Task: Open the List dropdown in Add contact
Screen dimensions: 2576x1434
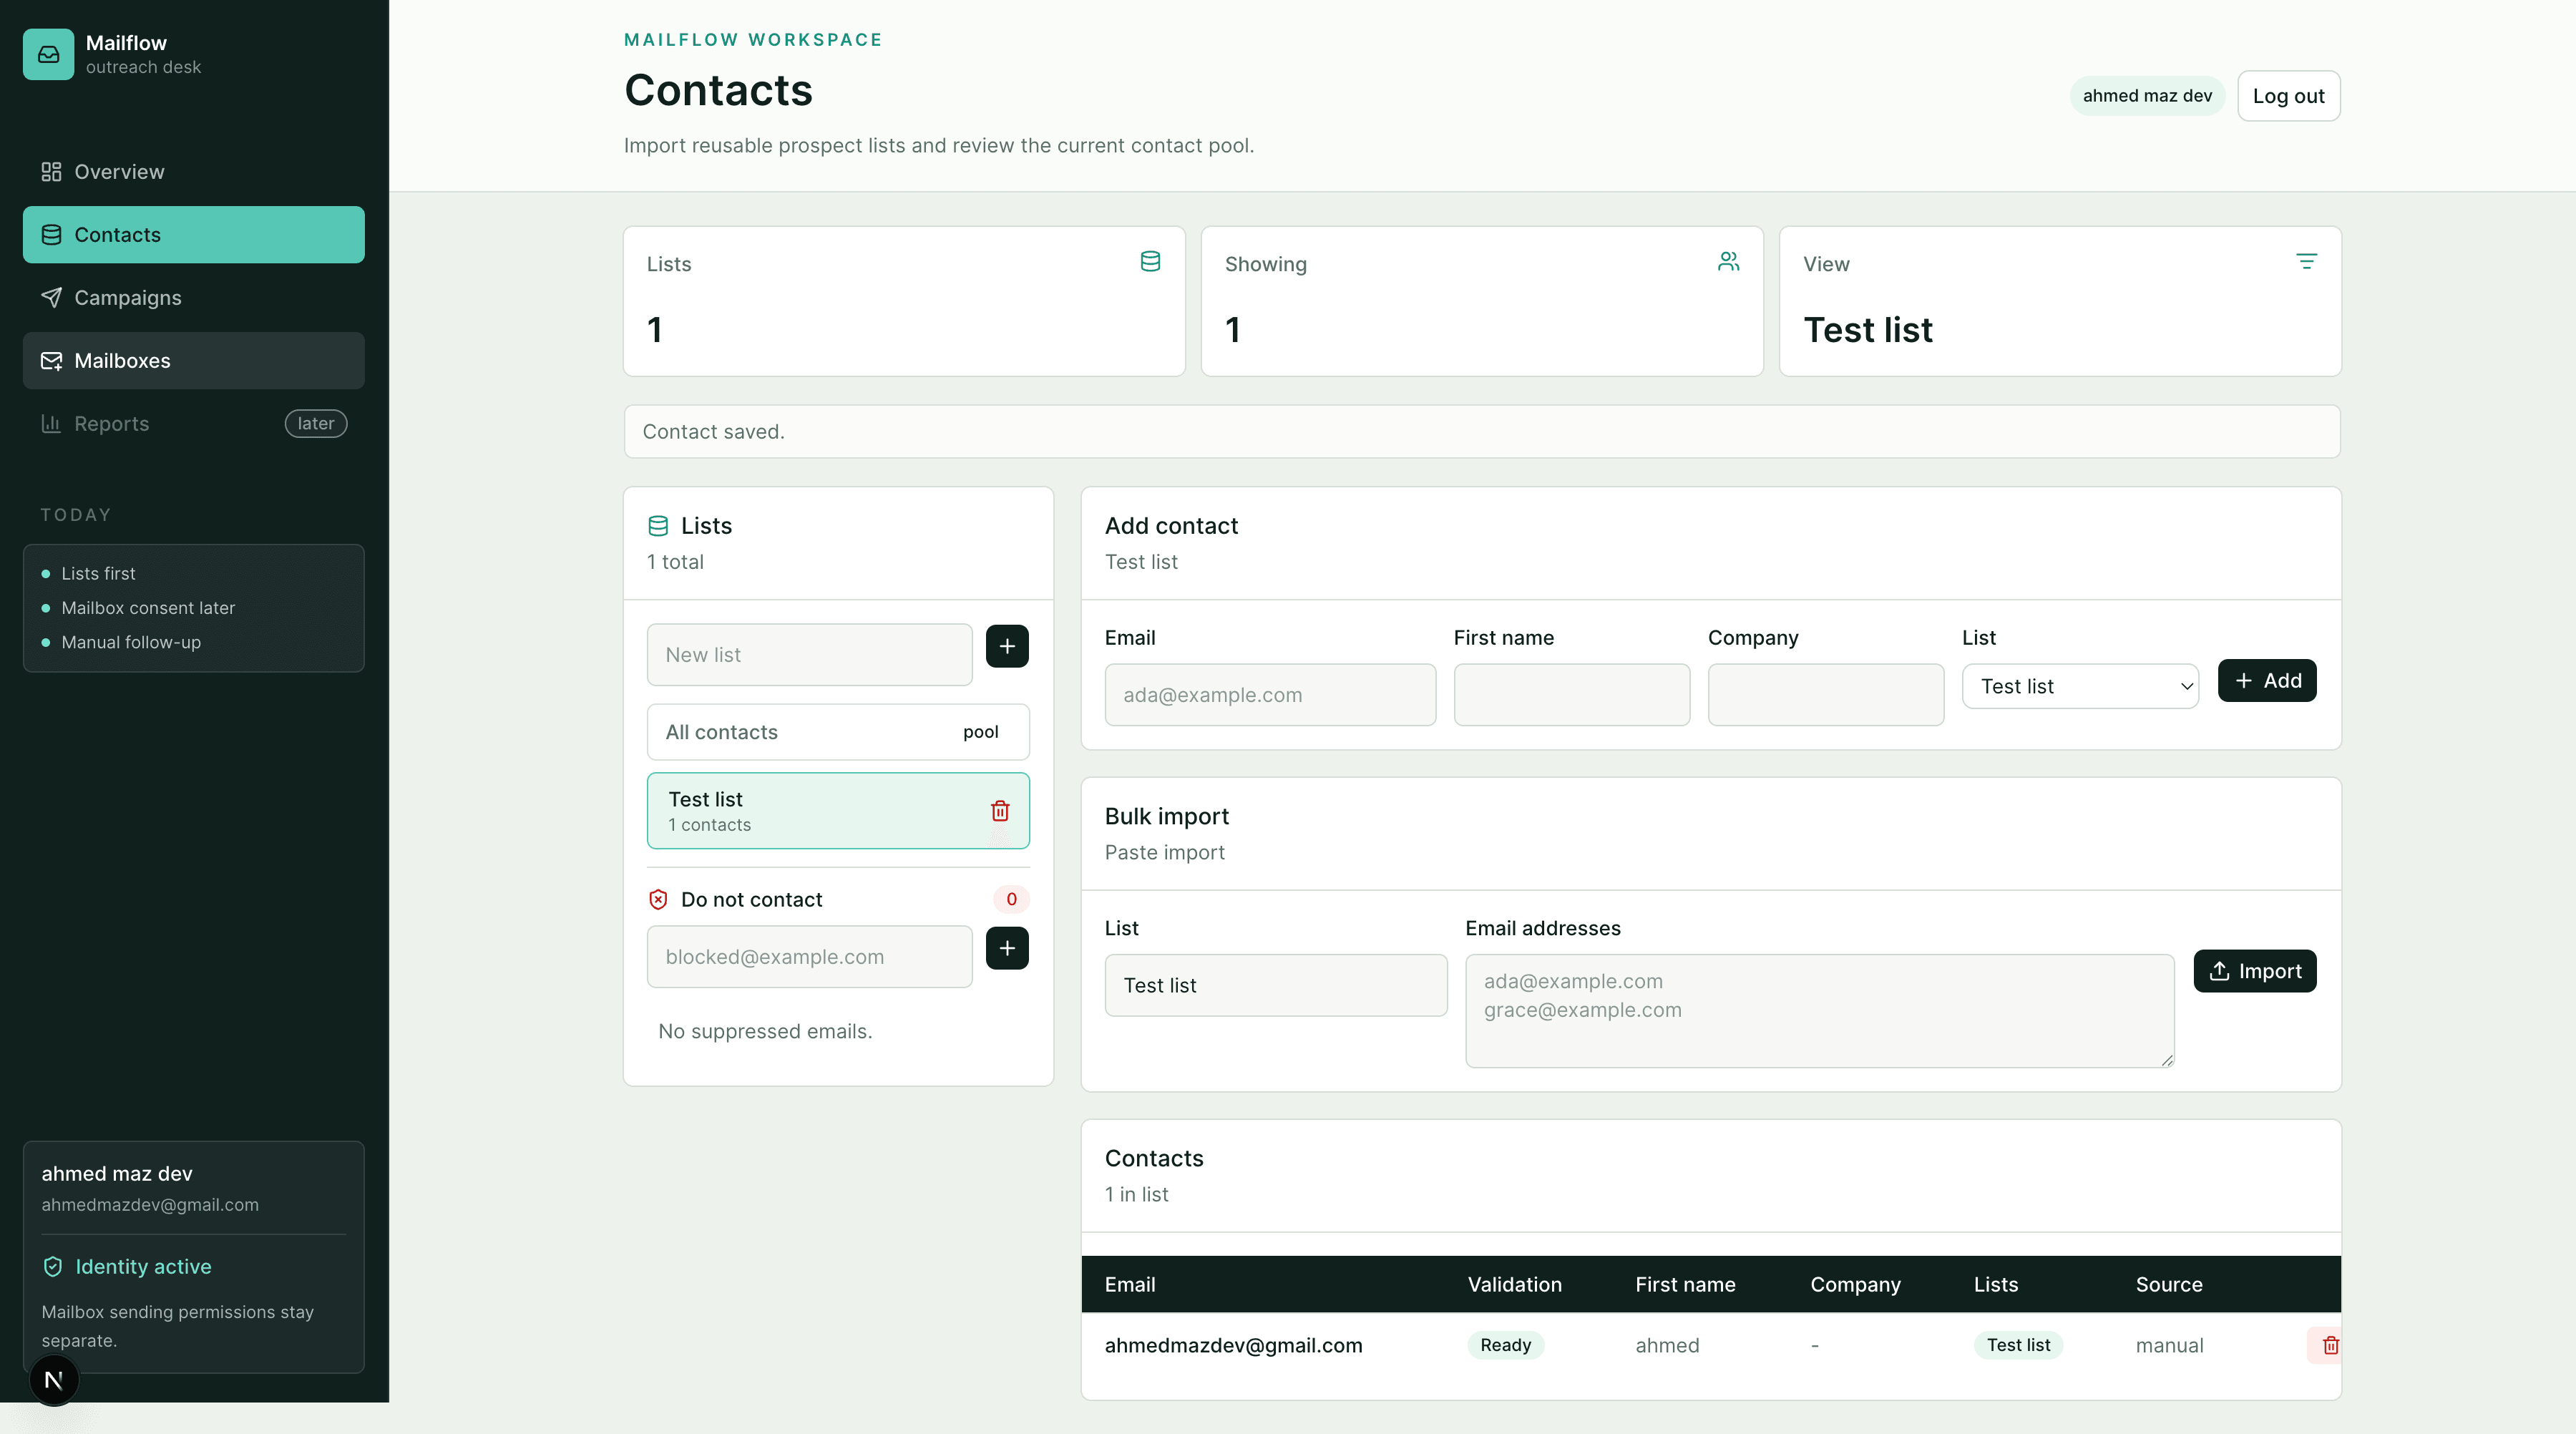Action: point(2080,687)
